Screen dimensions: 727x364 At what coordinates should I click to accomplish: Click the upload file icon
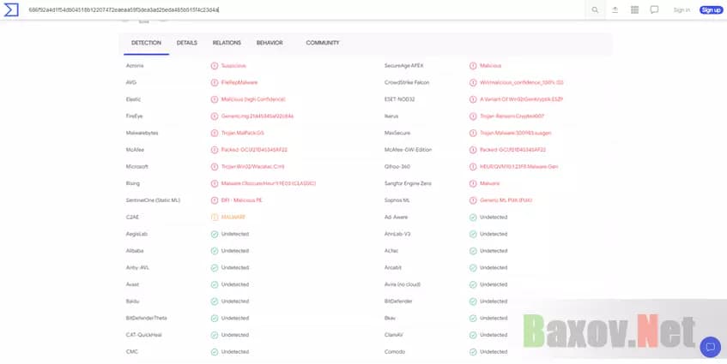615,10
